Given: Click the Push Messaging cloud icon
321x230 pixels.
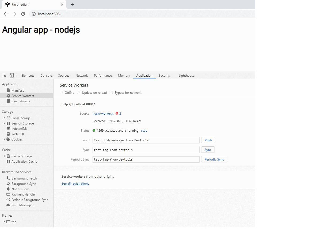Looking at the screenshot, I should point(8,205).
